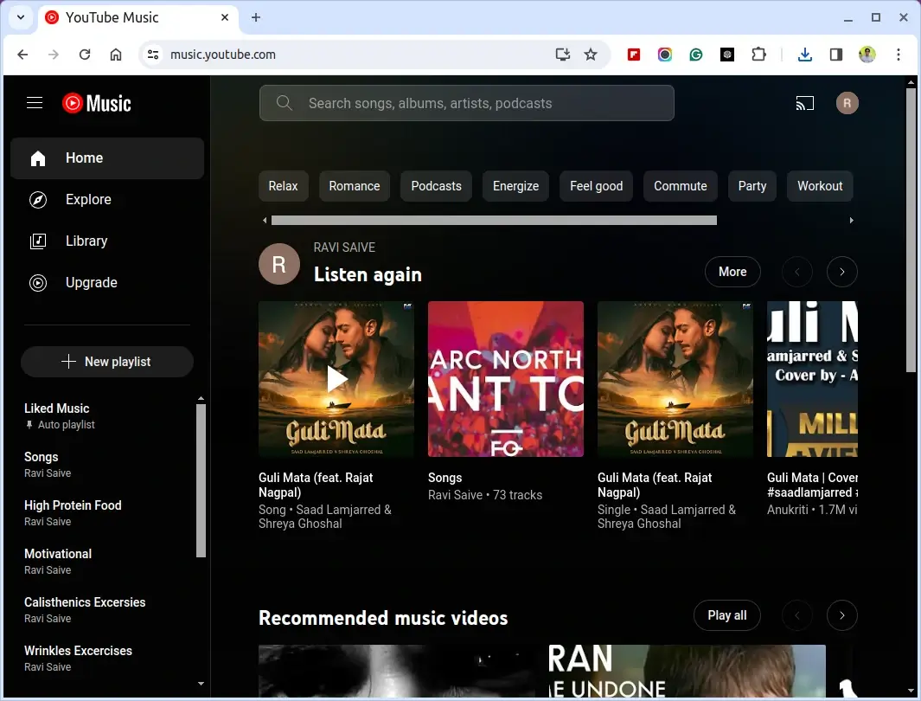
Task: Open the tab search dropdown arrow
Action: [21, 17]
